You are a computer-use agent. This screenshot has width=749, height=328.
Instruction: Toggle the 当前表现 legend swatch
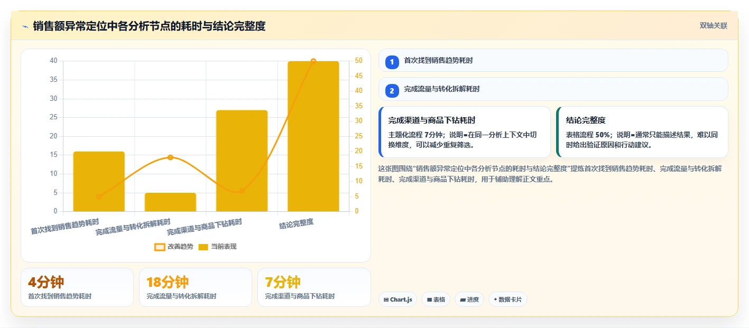pyautogui.click(x=203, y=247)
